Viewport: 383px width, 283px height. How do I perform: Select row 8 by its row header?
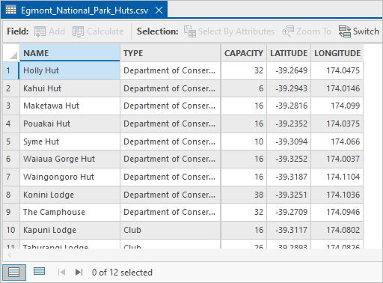click(x=11, y=195)
